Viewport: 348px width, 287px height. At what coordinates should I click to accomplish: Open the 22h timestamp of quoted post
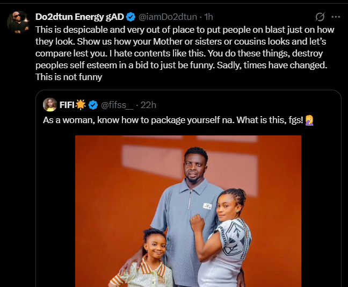pyautogui.click(x=148, y=104)
